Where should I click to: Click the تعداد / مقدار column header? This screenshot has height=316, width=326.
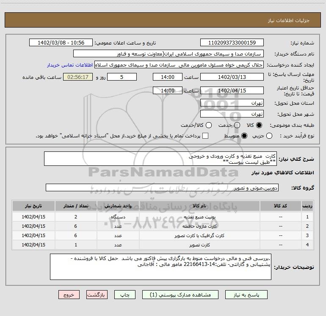pyautogui.click(x=76, y=206)
